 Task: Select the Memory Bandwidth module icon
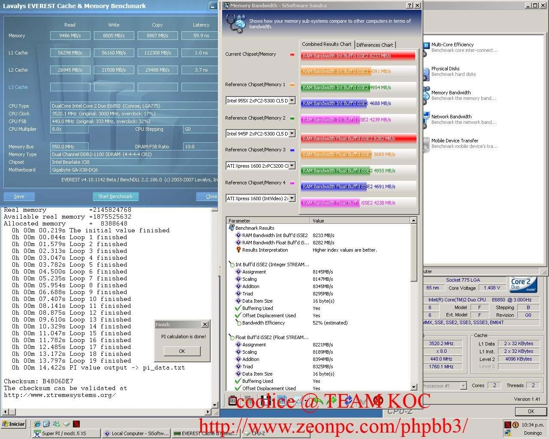point(426,96)
